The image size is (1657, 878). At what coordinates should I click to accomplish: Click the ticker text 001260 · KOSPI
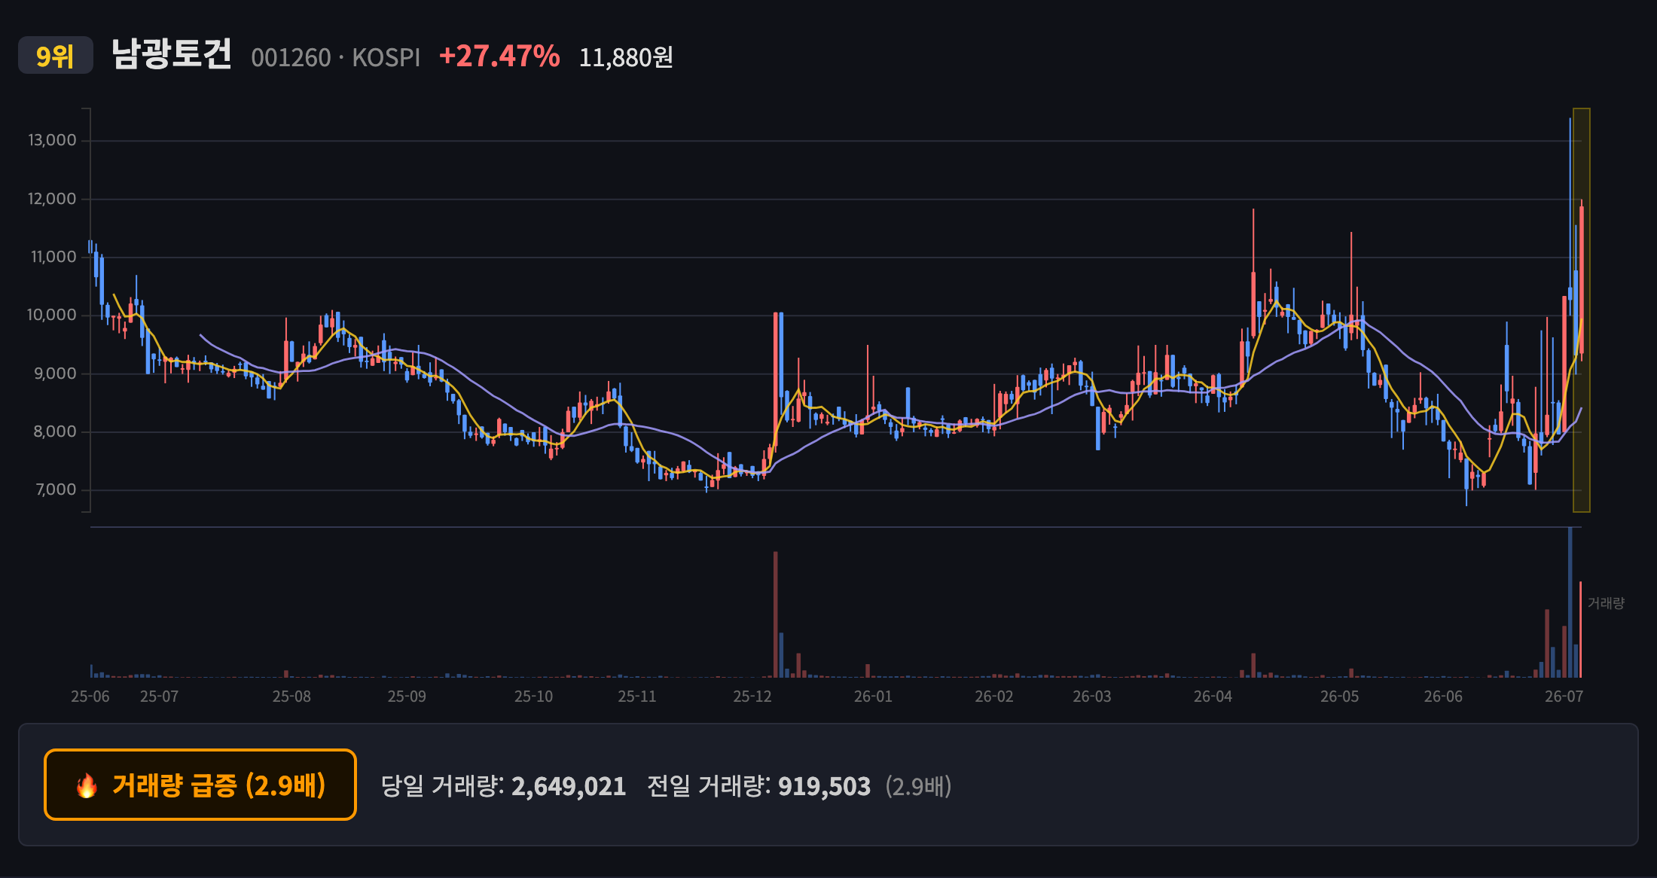[335, 57]
